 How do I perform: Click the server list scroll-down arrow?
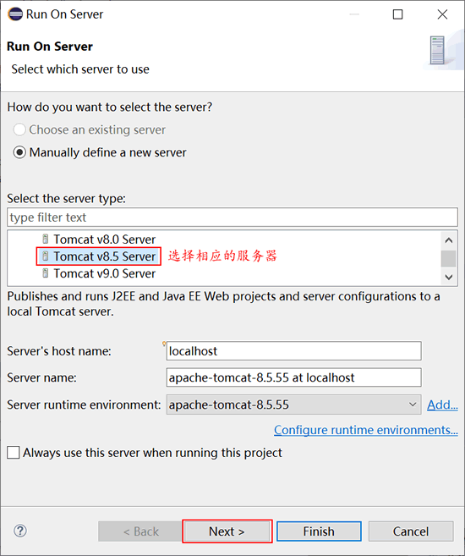(x=449, y=277)
